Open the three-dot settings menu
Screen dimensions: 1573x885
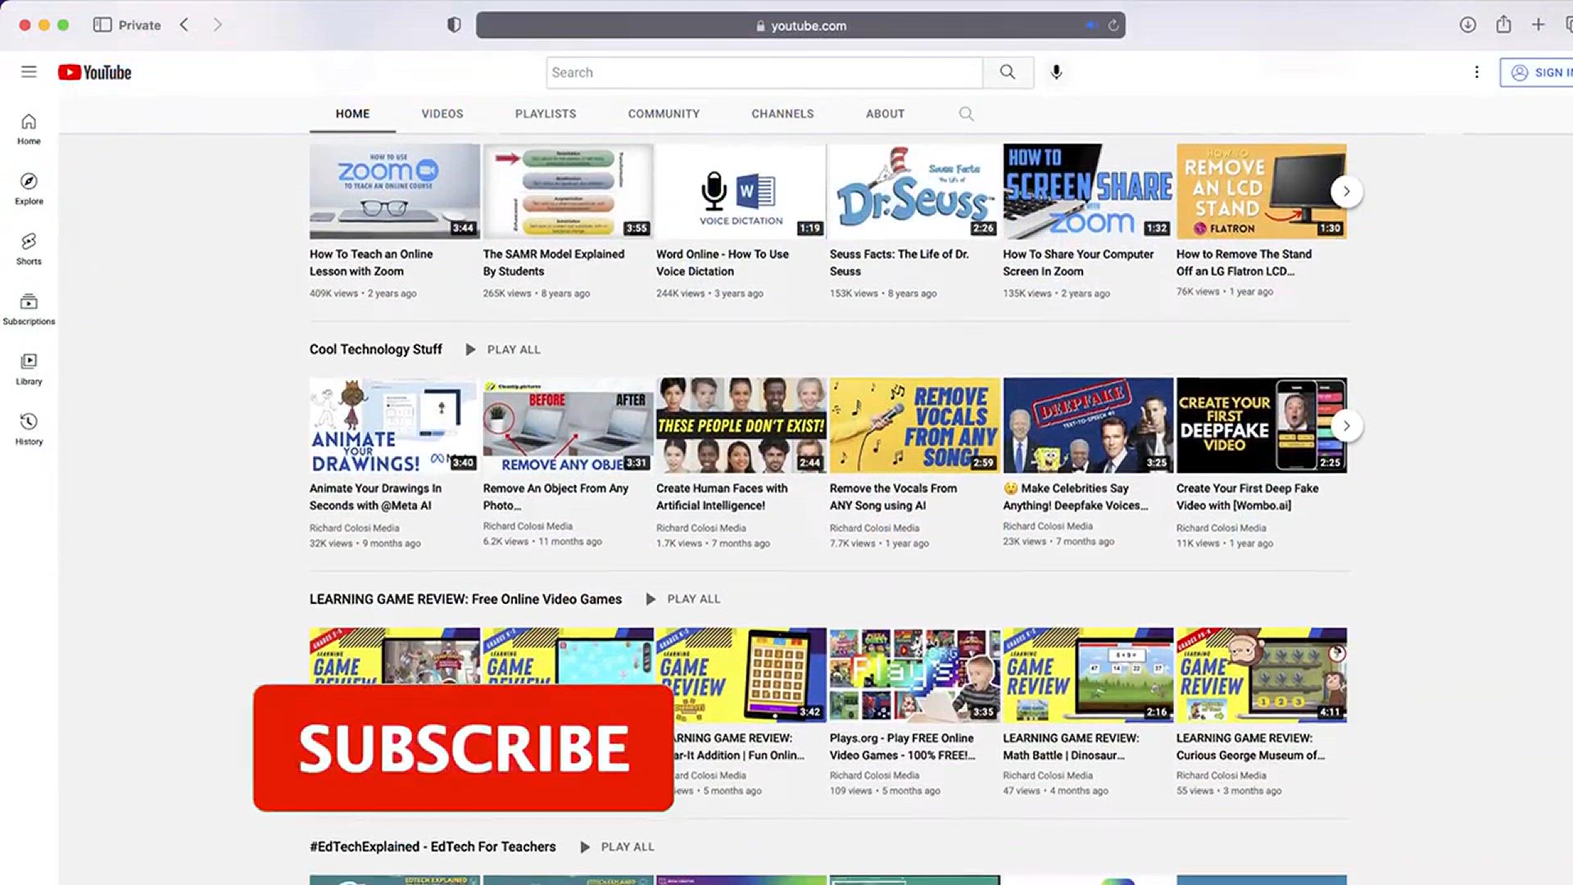[x=1476, y=72]
